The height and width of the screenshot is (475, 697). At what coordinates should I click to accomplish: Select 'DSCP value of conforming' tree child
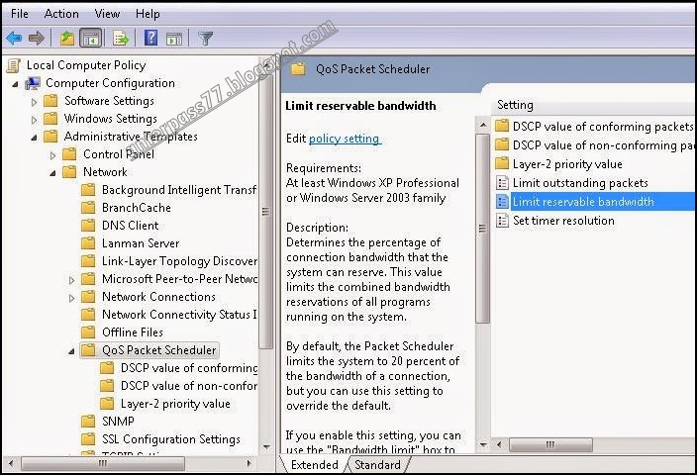(x=189, y=368)
